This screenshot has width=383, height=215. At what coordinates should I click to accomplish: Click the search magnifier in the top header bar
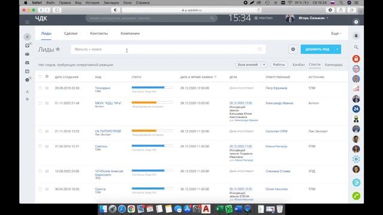(212, 18)
